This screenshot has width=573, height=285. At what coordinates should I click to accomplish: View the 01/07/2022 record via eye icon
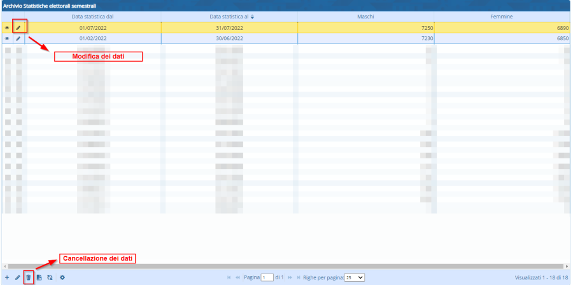click(x=7, y=28)
